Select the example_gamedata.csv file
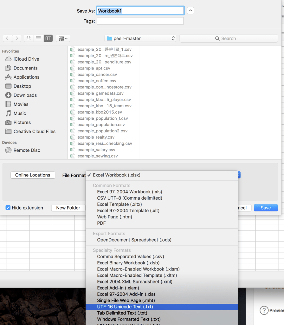 (100, 93)
